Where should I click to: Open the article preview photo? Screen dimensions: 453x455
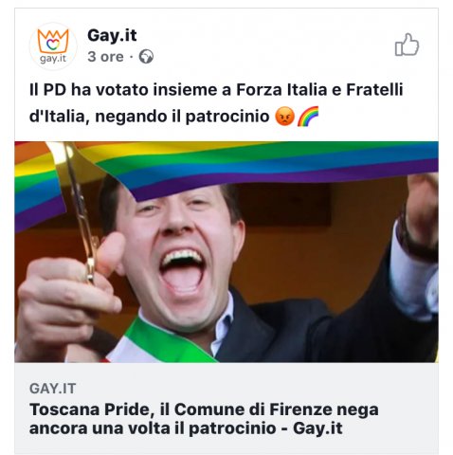point(226,252)
